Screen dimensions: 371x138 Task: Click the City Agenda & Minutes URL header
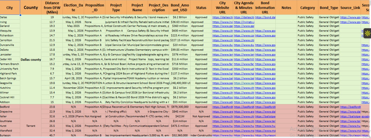pyautogui.click(x=244, y=8)
